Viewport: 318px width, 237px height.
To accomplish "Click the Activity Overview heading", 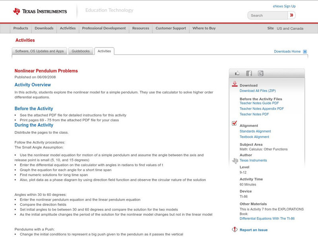I will (x=33, y=85).
